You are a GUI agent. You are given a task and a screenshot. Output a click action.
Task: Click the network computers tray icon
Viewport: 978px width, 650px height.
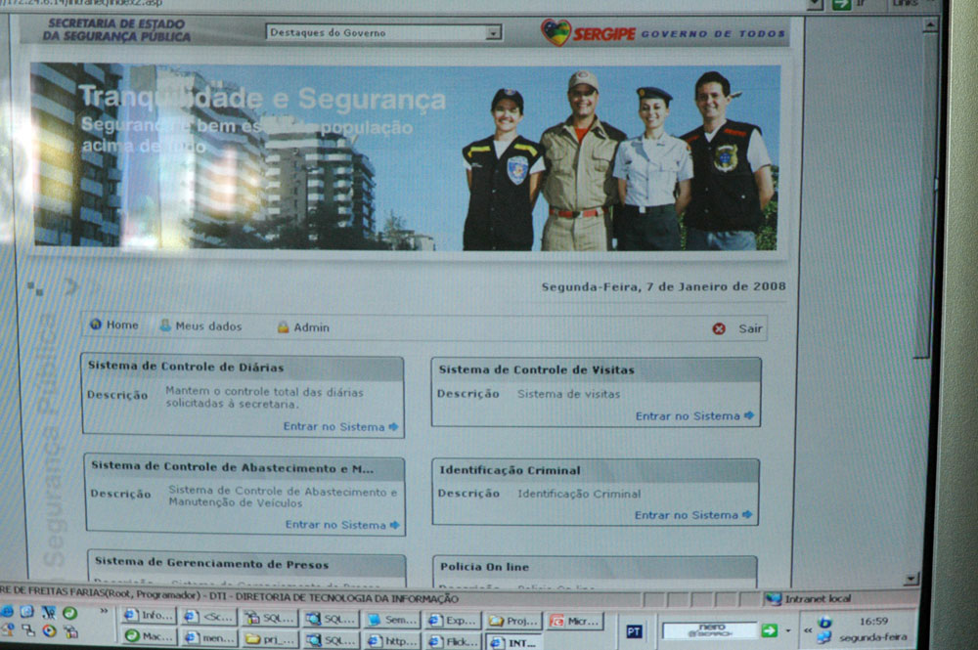tap(823, 637)
